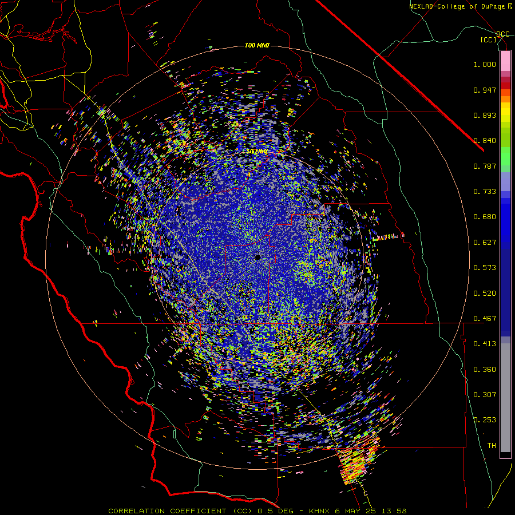The height and width of the screenshot is (515, 515).
Task: Click the TH threshold label
Action: pos(492,446)
